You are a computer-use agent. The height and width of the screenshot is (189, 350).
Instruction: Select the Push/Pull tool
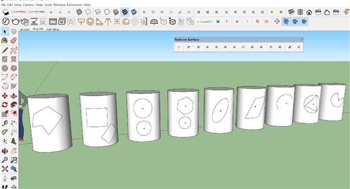(x=14, y=96)
